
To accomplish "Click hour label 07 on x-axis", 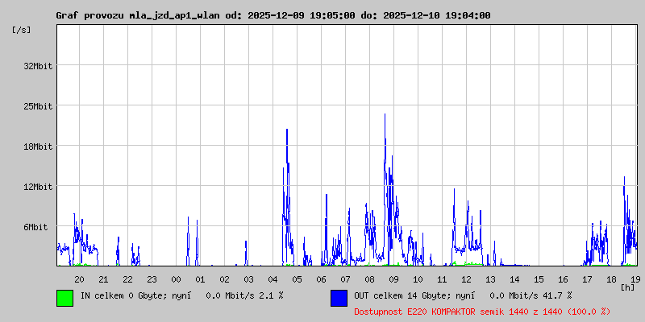I will [345, 279].
